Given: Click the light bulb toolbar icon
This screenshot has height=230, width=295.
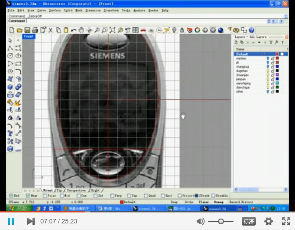Looking at the screenshot, I should click(x=174, y=30).
